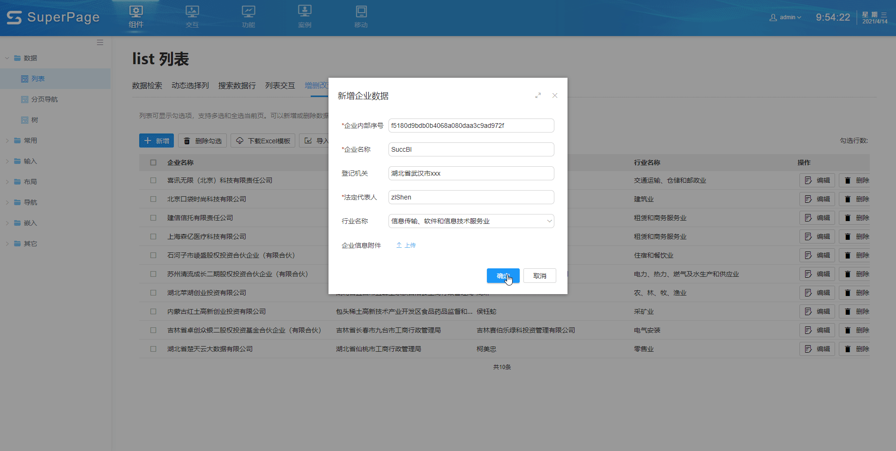Click the 组件 icon in top navigation
This screenshot has height=451, width=896.
136,12
